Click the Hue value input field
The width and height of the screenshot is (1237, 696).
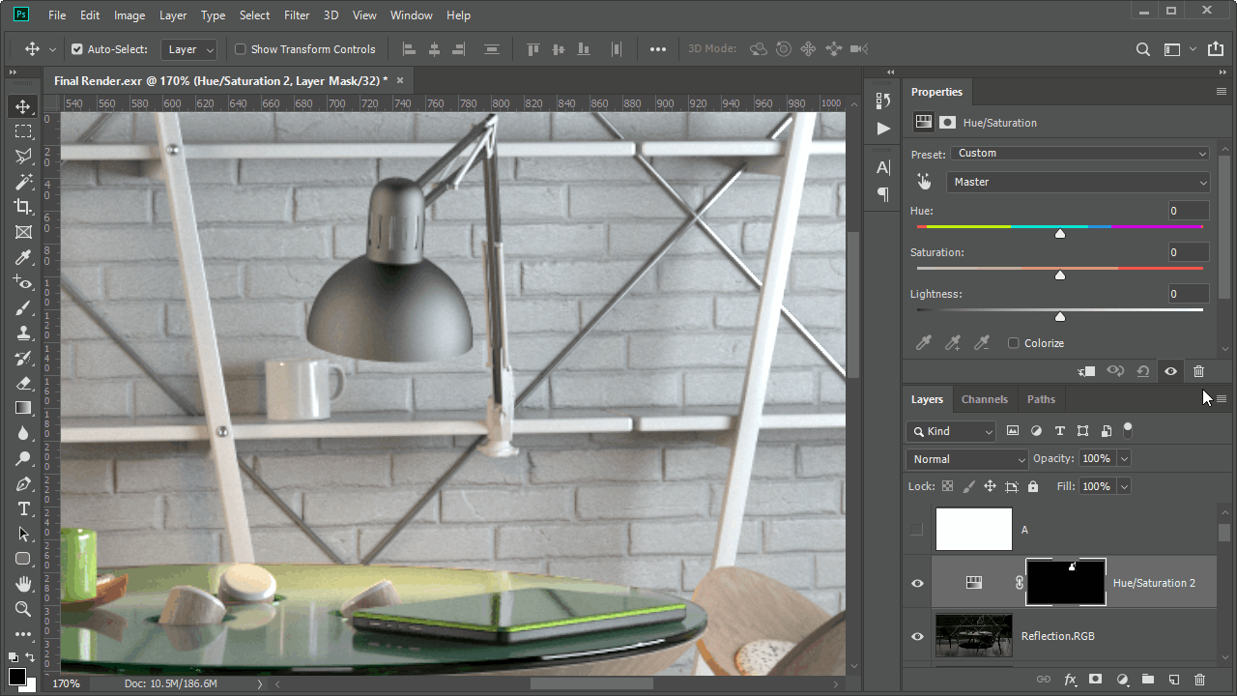(1189, 211)
